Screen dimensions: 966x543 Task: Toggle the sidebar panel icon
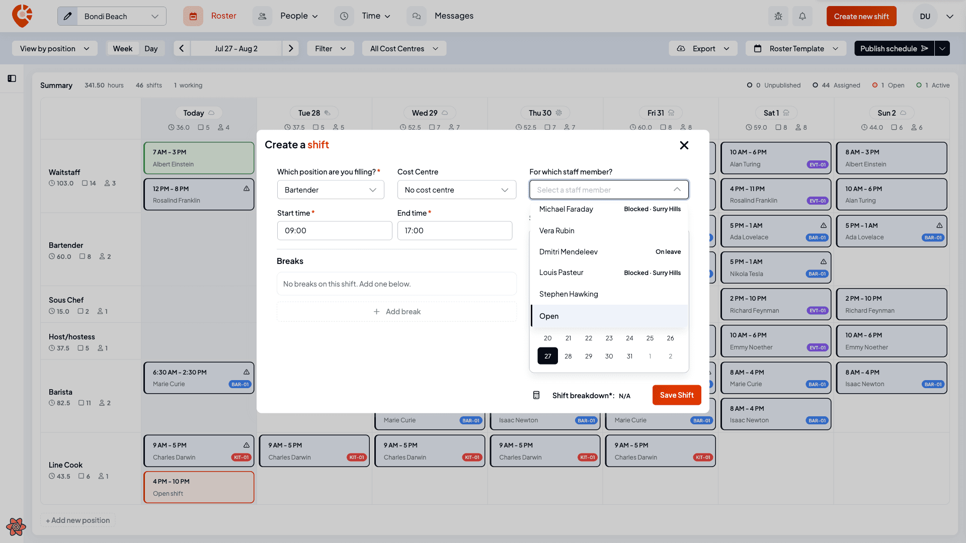[x=12, y=78]
